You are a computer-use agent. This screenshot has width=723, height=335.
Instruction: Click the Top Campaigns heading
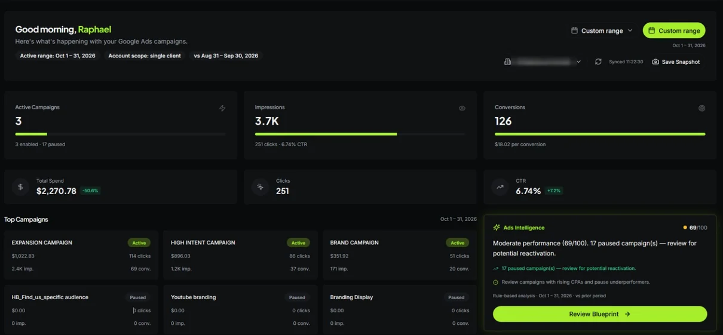(x=26, y=220)
